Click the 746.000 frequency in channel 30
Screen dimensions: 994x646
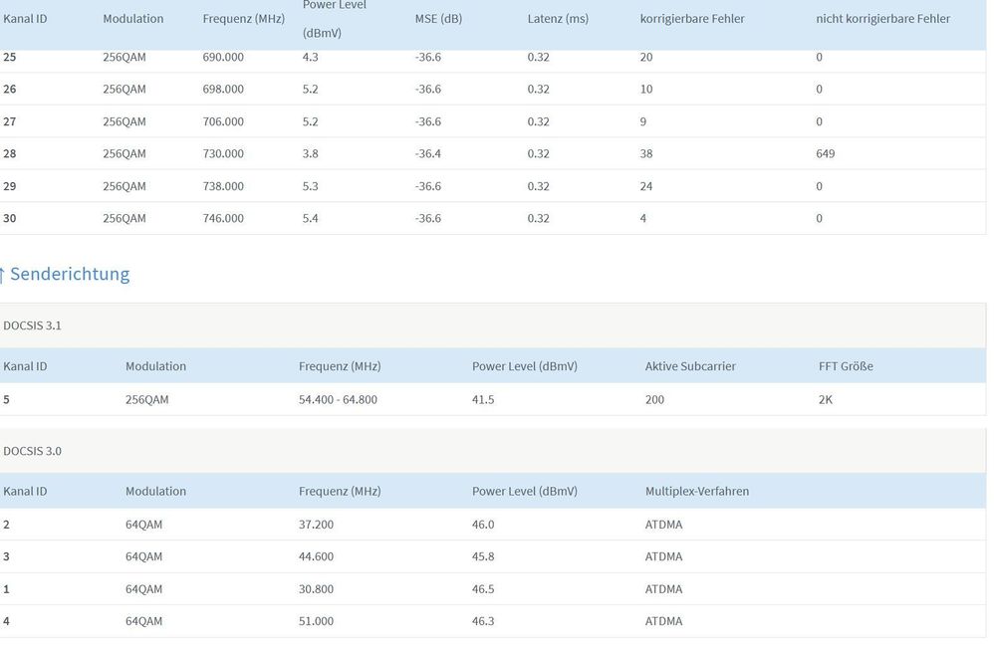223,219
